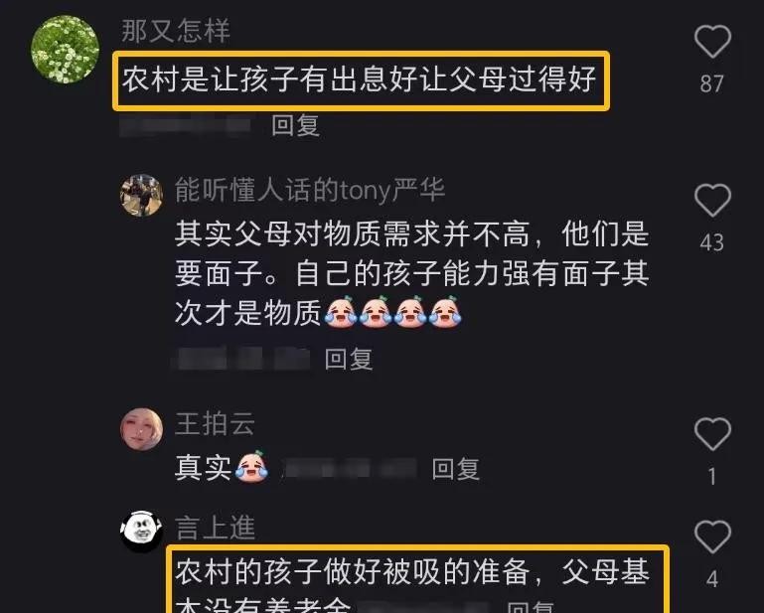
Task: Select the highlighted comment 农村的孩子做好被吸的准备
Action: 417,580
